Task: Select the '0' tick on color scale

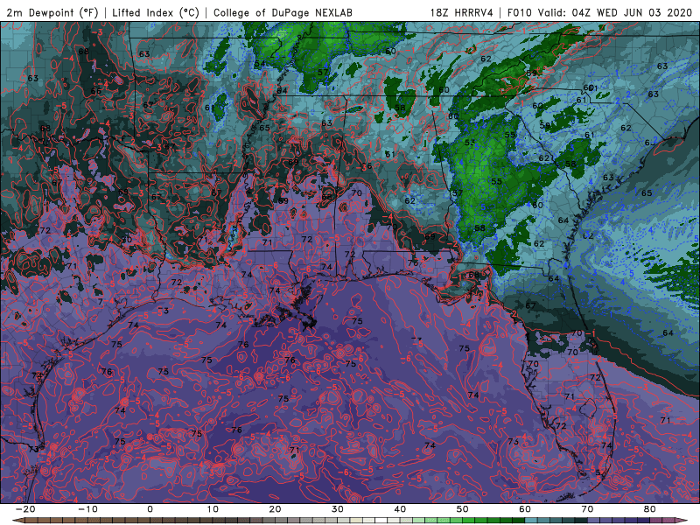Action: 150,509
